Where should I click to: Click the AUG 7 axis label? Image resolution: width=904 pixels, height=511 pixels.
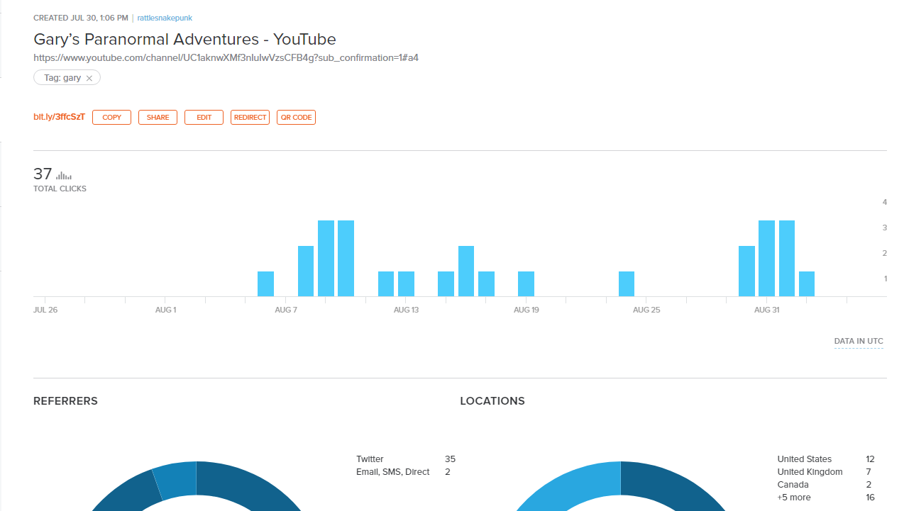click(285, 310)
